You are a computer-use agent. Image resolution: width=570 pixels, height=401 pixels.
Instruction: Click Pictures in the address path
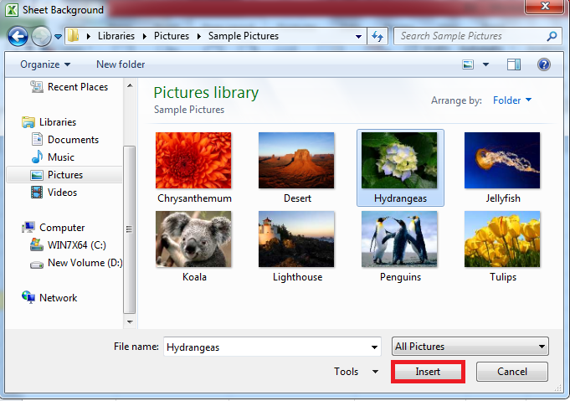coord(172,36)
